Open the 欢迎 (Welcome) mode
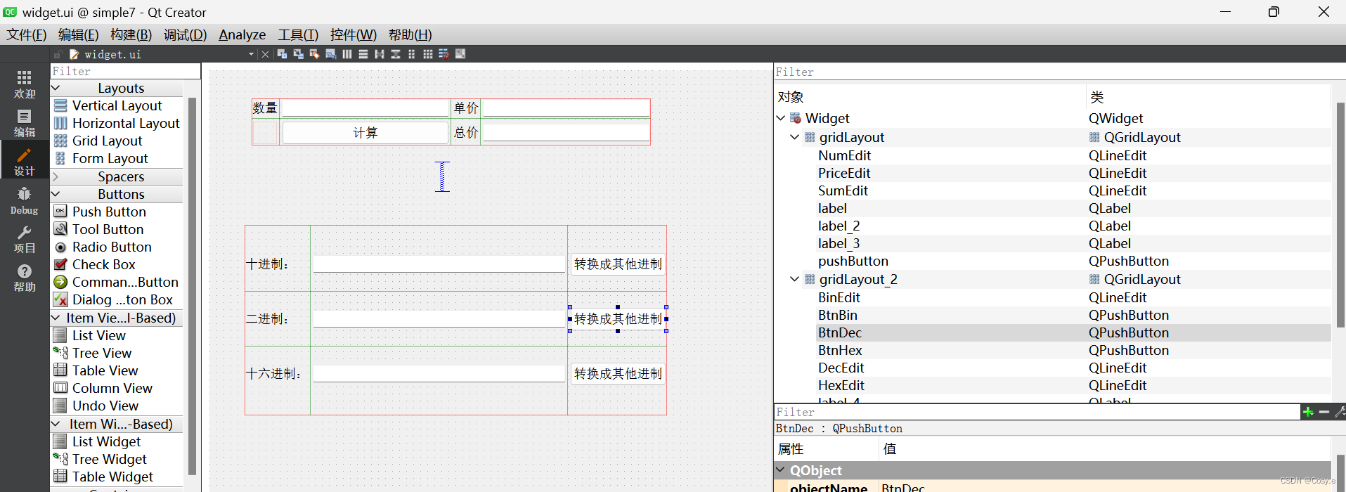This screenshot has width=1346, height=492. (25, 84)
